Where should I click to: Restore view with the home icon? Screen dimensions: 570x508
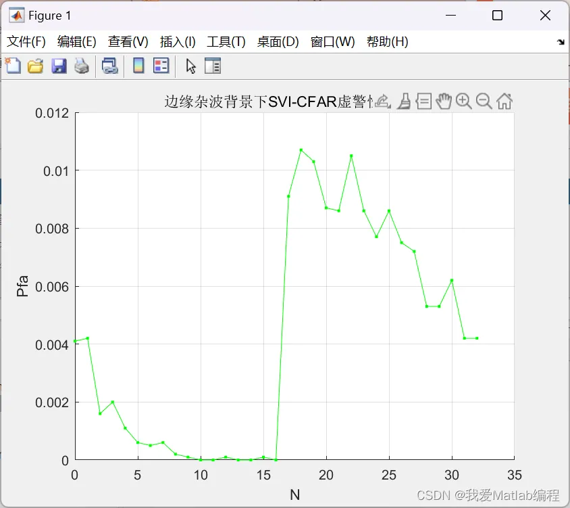pyautogui.click(x=504, y=101)
